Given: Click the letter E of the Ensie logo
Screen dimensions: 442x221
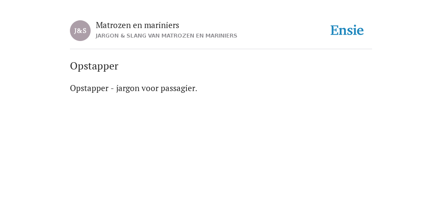Looking at the screenshot, I should tap(335, 31).
